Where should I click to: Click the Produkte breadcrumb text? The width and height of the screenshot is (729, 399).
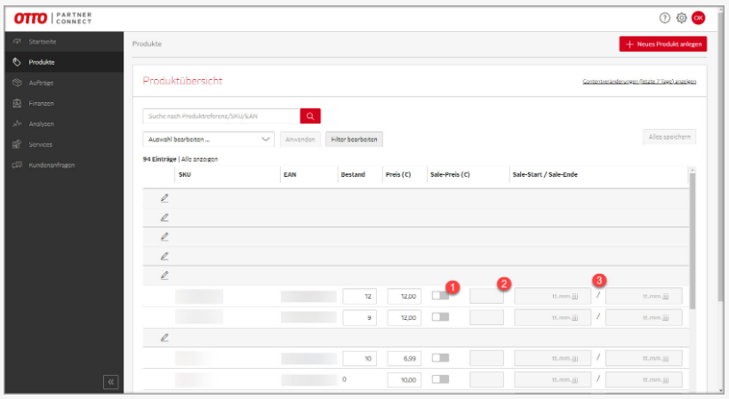pos(147,44)
